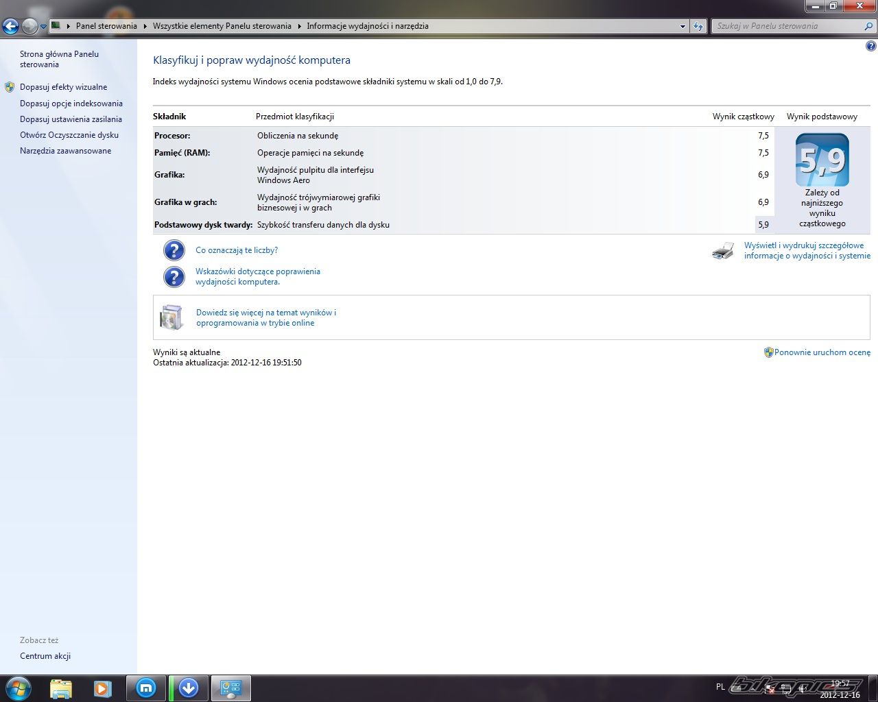Open 'Dopasuj opcje indeksowania' link
The height and width of the screenshot is (702, 878).
pyautogui.click(x=71, y=104)
